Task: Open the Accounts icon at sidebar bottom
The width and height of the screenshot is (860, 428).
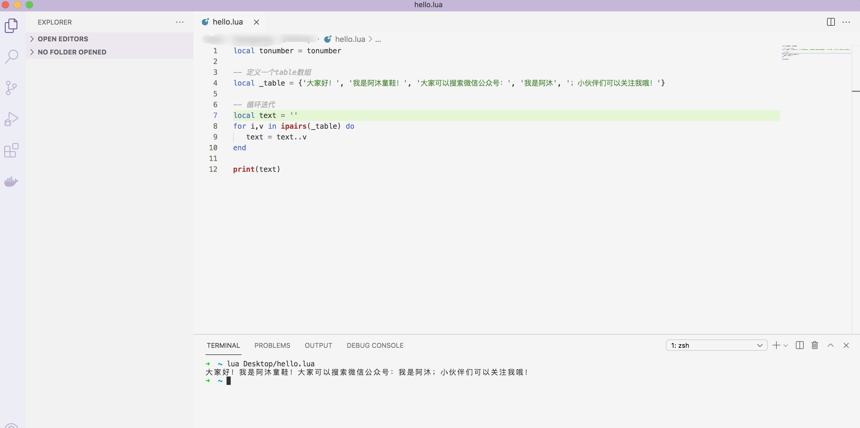Action: (x=11, y=426)
